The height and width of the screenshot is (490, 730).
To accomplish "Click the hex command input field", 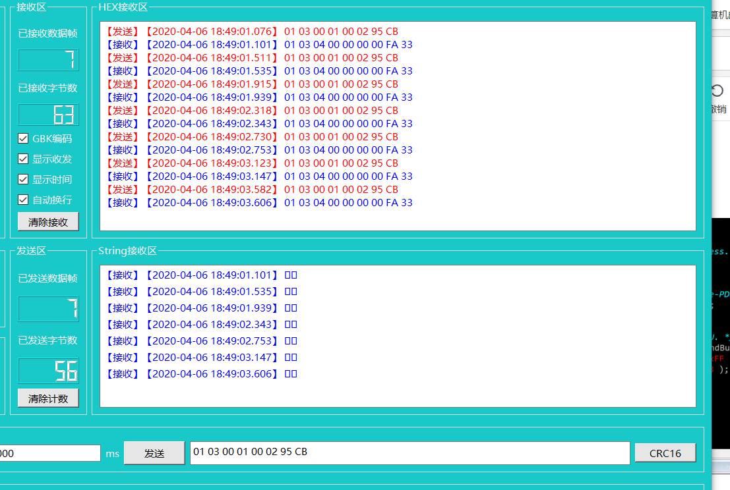I will [409, 452].
